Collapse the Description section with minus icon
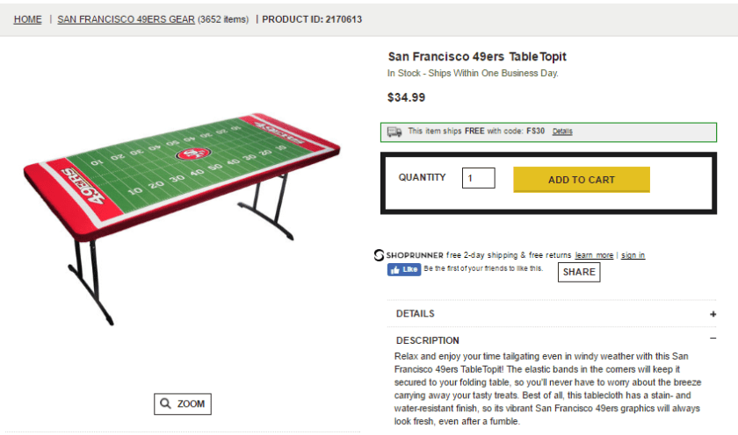Image resolution: width=738 pixels, height=435 pixels. pos(713,340)
